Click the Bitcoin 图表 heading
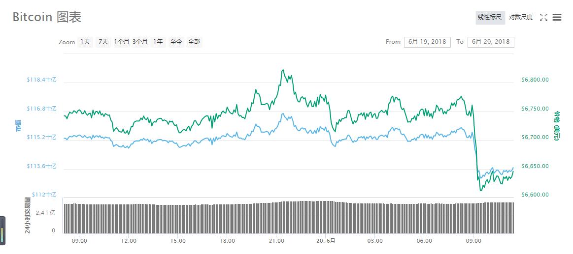This screenshot has width=573, height=254. [x=47, y=17]
